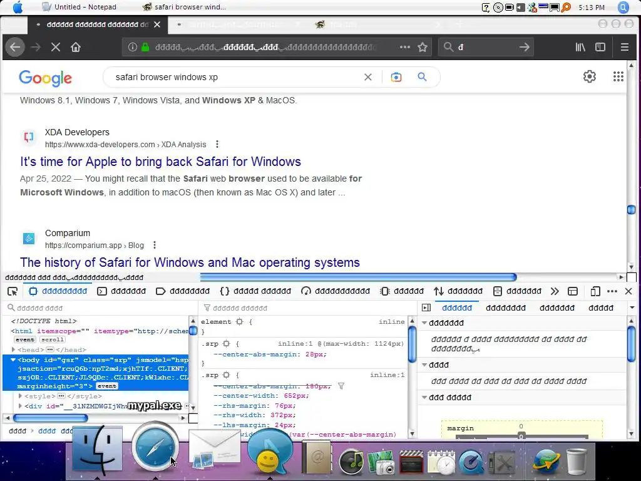The image size is (641, 481).
Task: Open the page actions three-dot menu in the address bar
Action: pos(405,47)
